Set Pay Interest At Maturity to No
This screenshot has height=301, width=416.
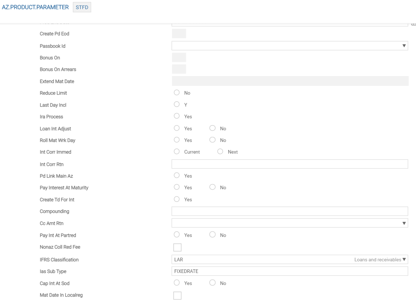(213, 187)
